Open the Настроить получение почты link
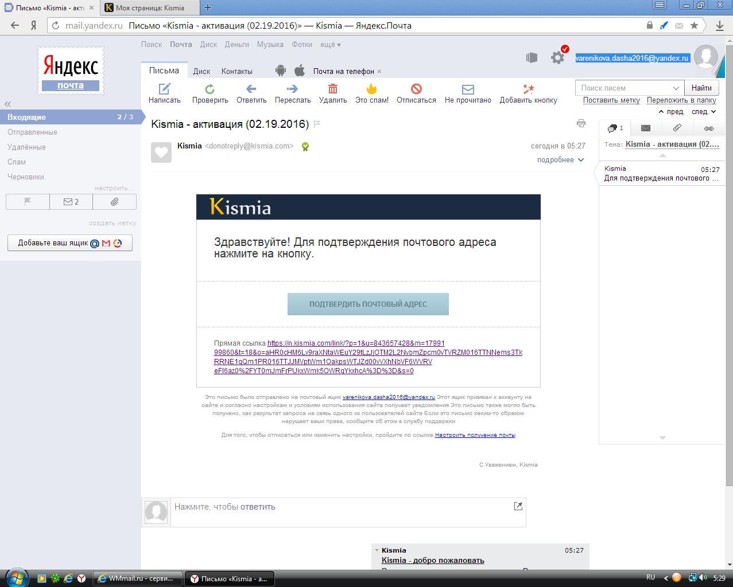733x587 pixels. (475, 435)
